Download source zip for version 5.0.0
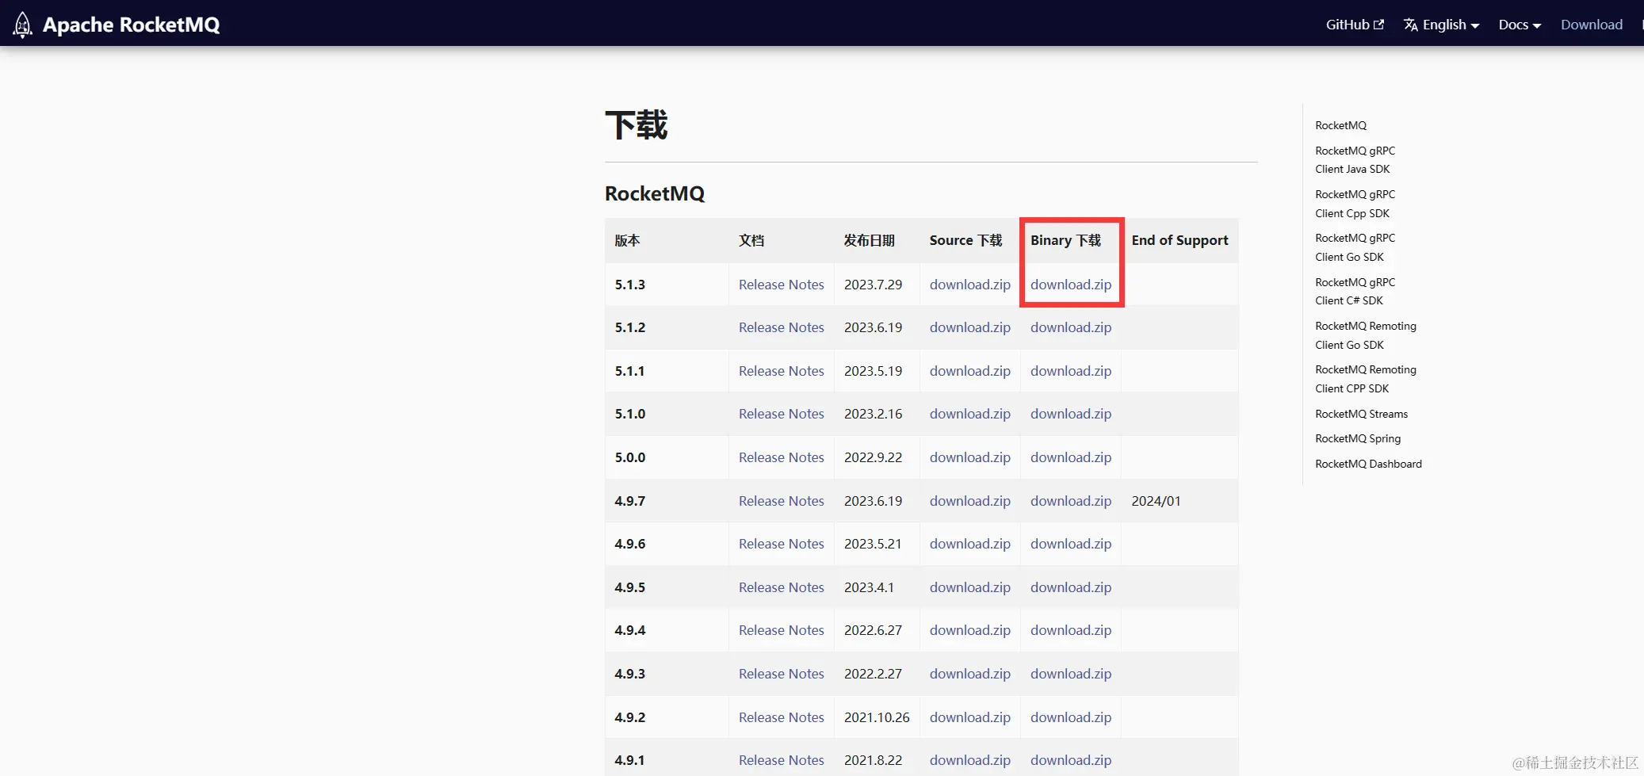 click(x=970, y=457)
